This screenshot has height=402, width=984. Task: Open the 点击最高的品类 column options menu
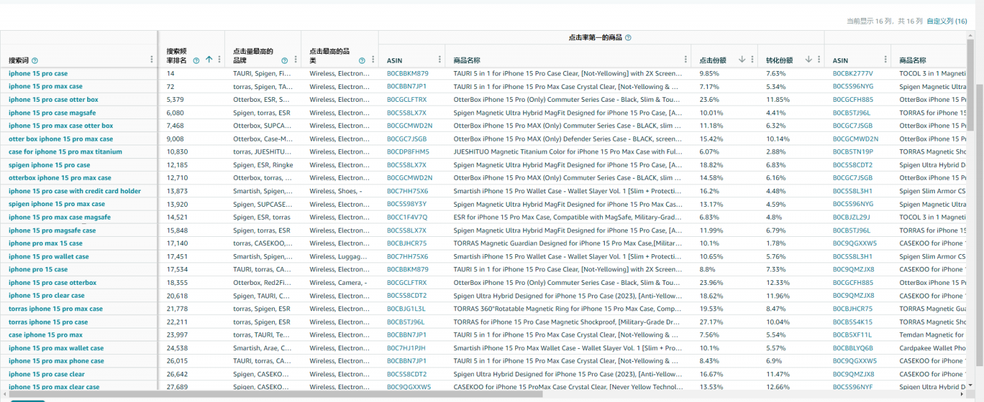tap(373, 60)
